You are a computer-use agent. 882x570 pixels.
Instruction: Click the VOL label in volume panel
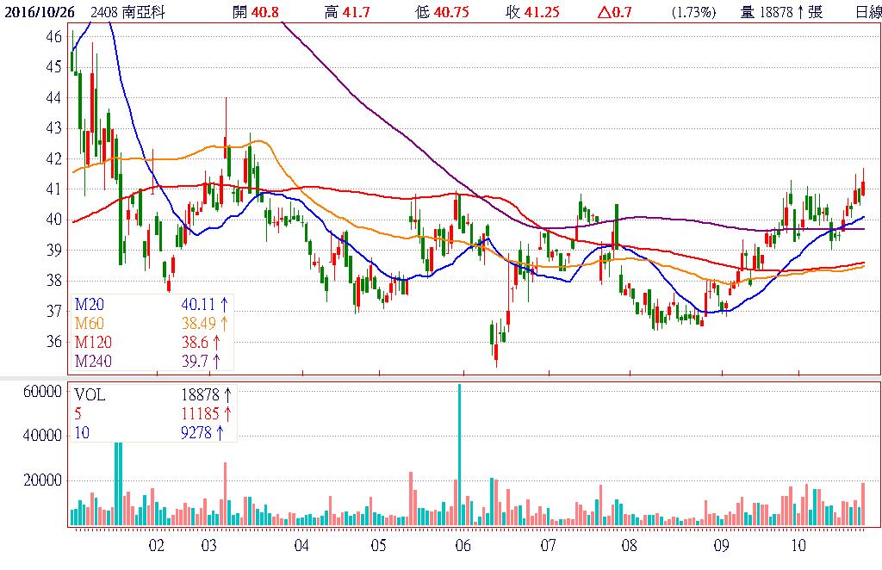coord(90,396)
